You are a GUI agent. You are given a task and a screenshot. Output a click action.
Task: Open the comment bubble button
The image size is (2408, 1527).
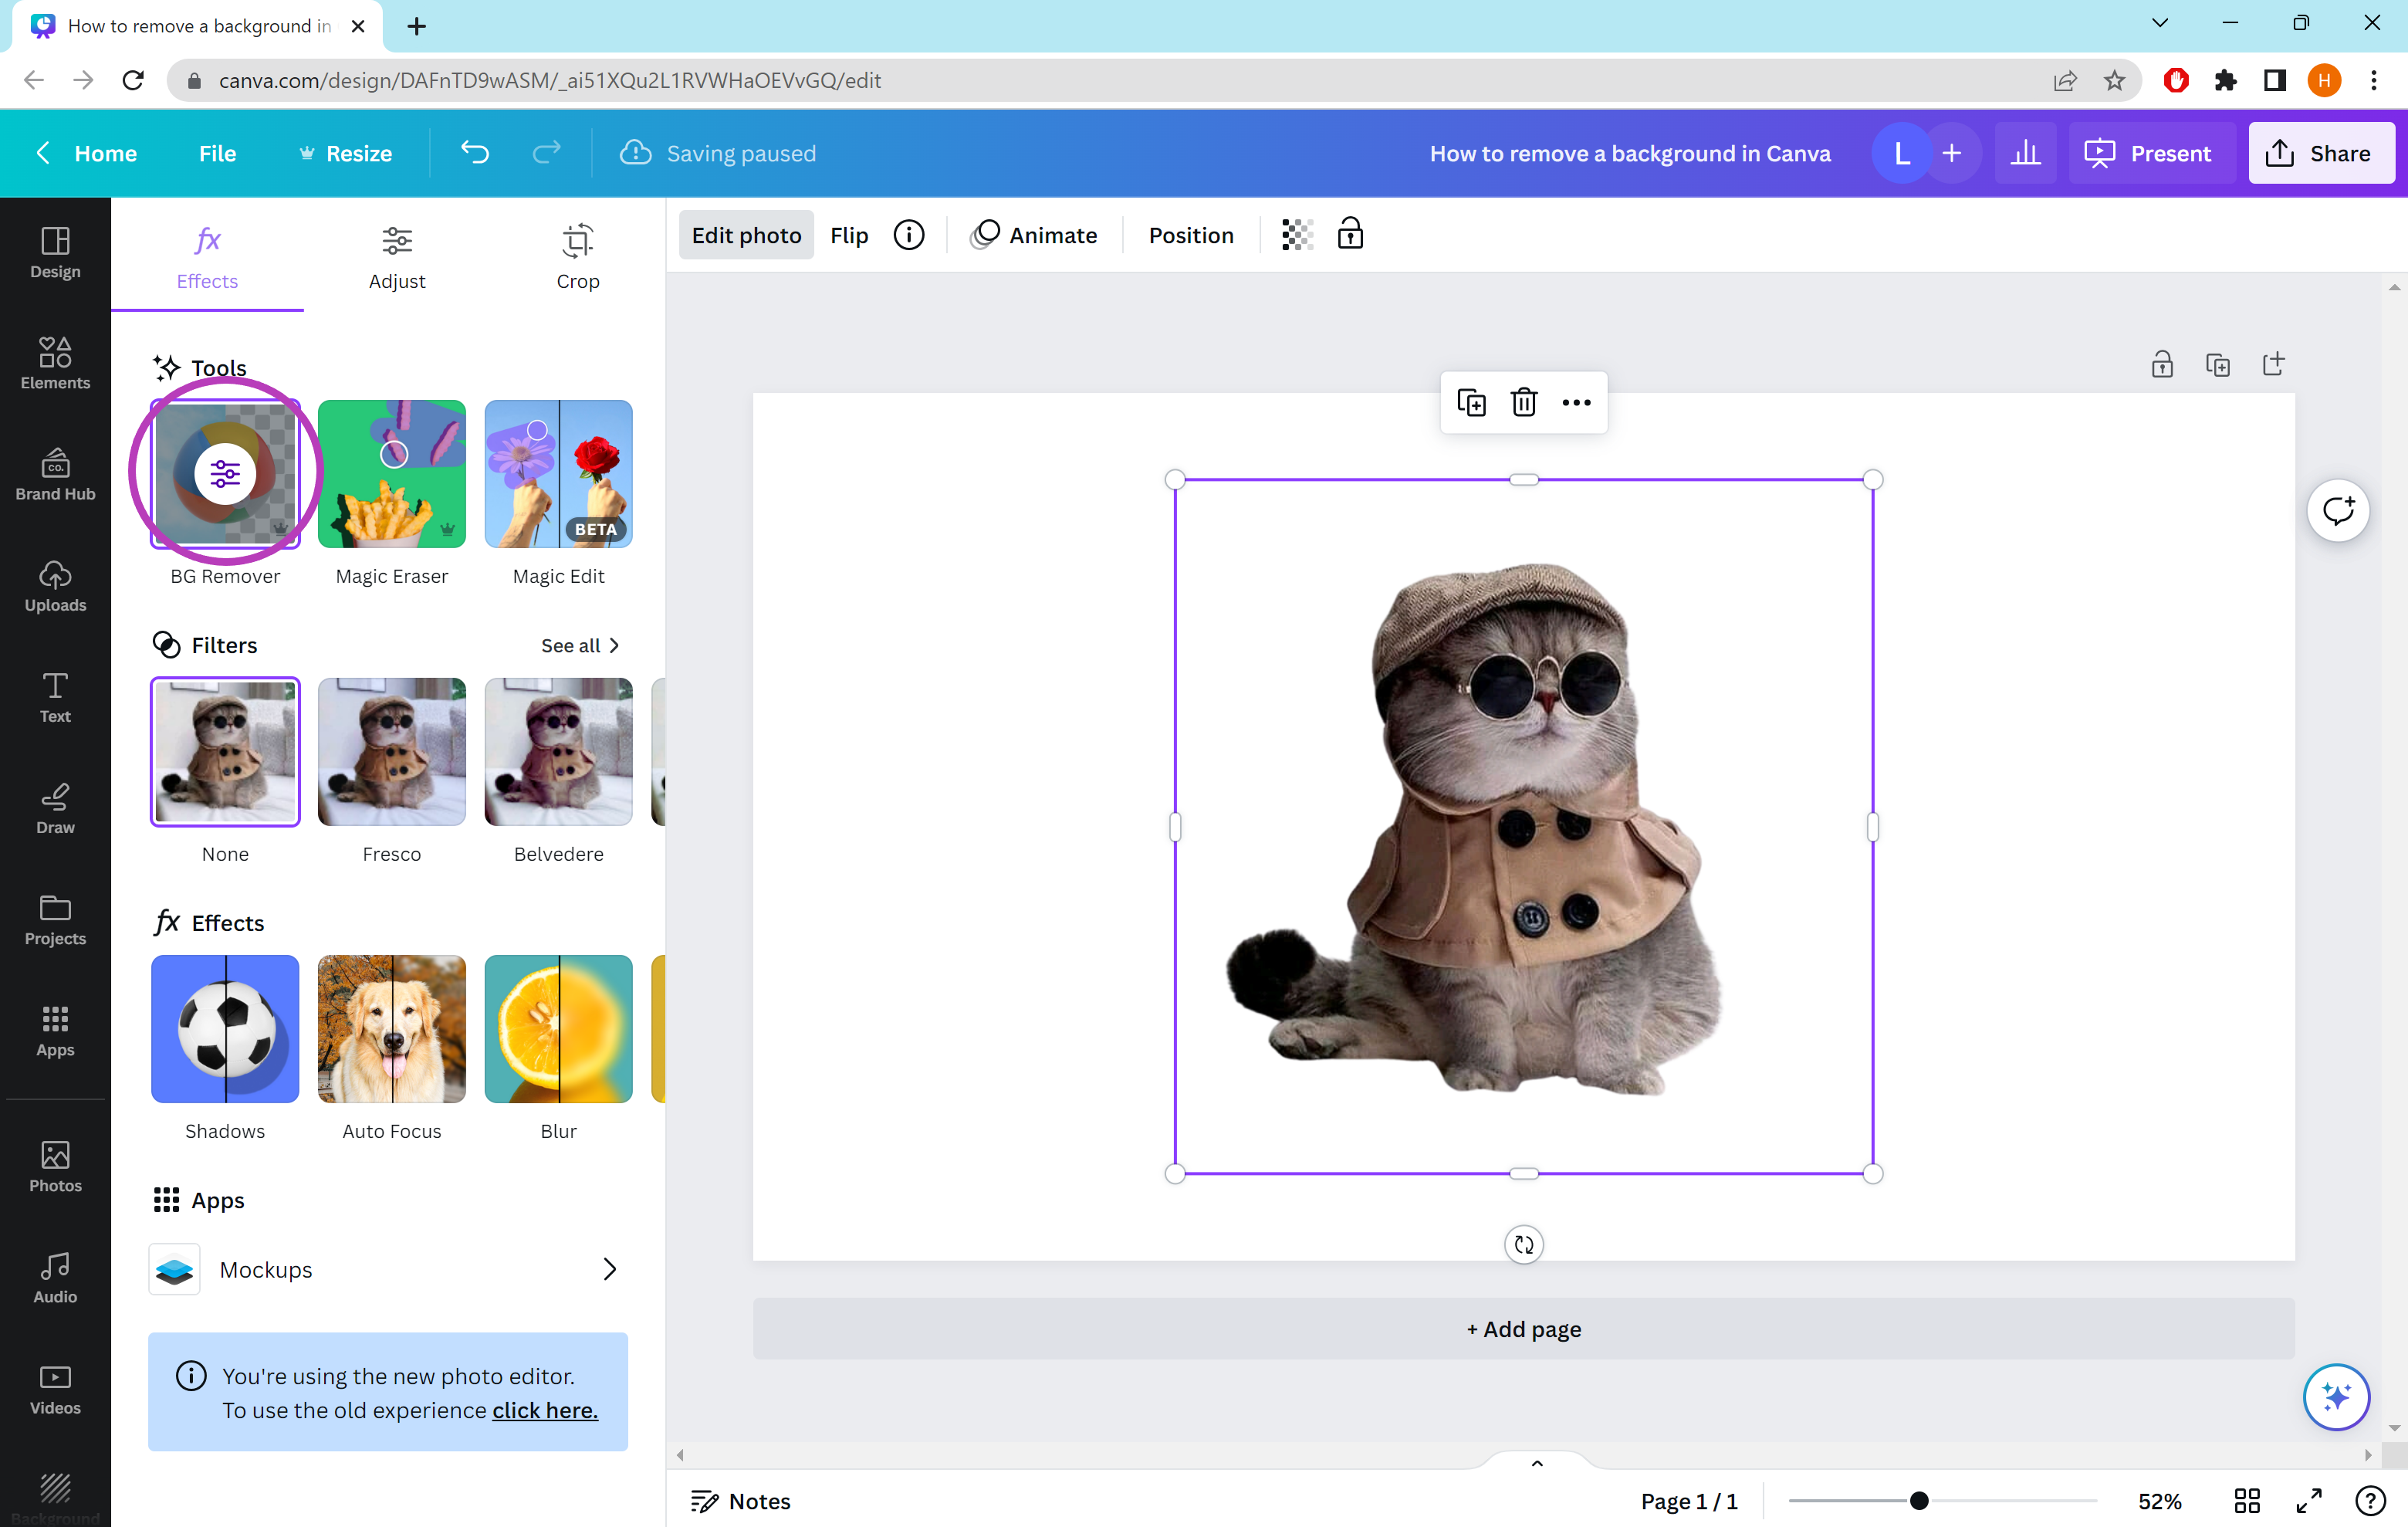pos(2337,511)
